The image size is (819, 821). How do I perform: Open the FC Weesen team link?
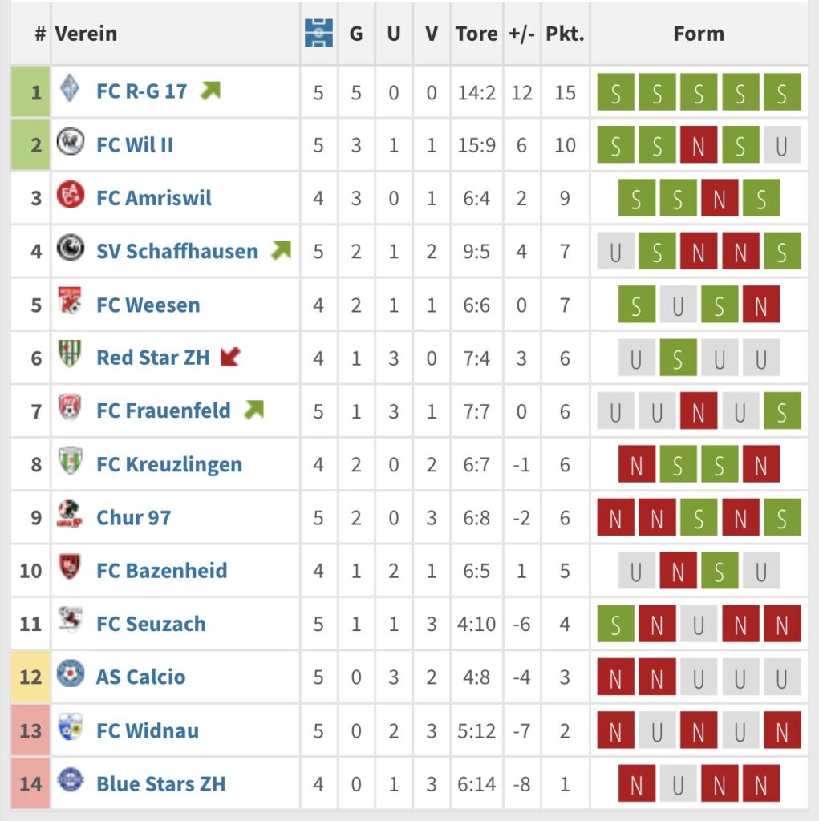148,305
